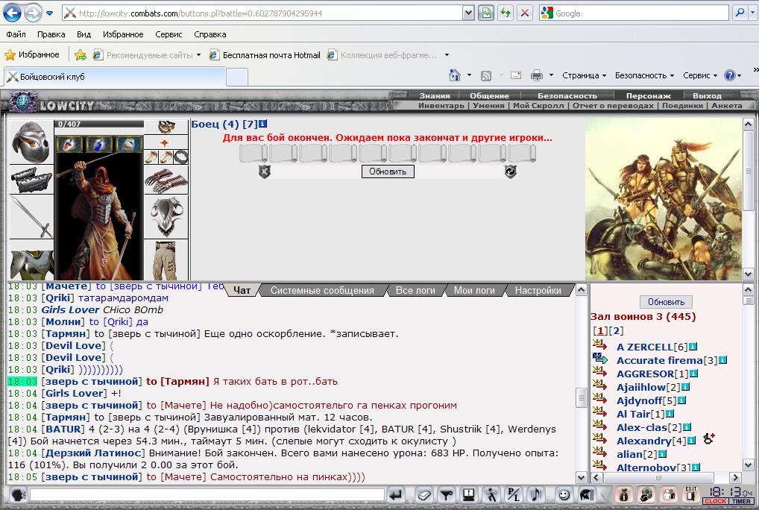Click the browser stop loading X button
Screen dimensions: 759x510
coord(524,13)
